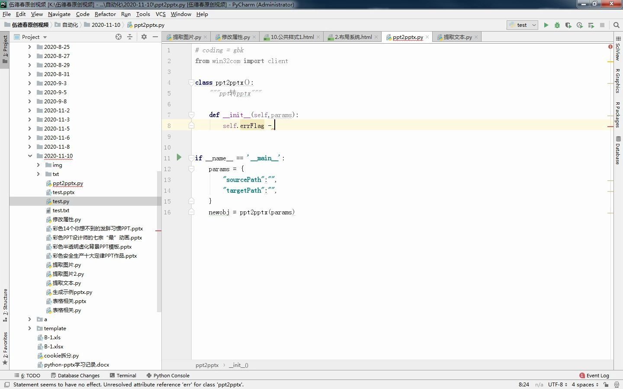The image size is (623, 389).
Task: Open the File menu
Action: click(6, 14)
